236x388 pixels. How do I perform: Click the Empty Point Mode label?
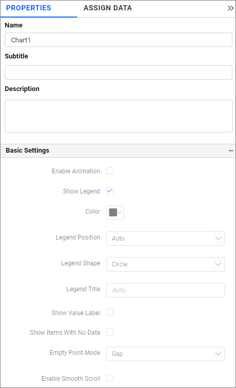tap(75, 353)
